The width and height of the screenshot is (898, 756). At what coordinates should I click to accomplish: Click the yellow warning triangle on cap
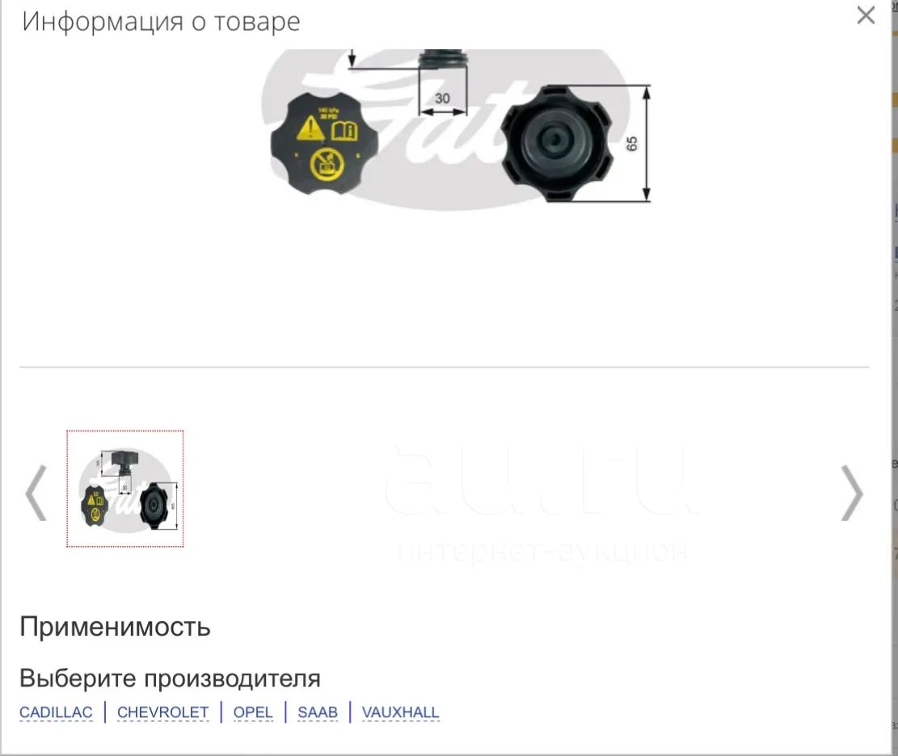[310, 128]
